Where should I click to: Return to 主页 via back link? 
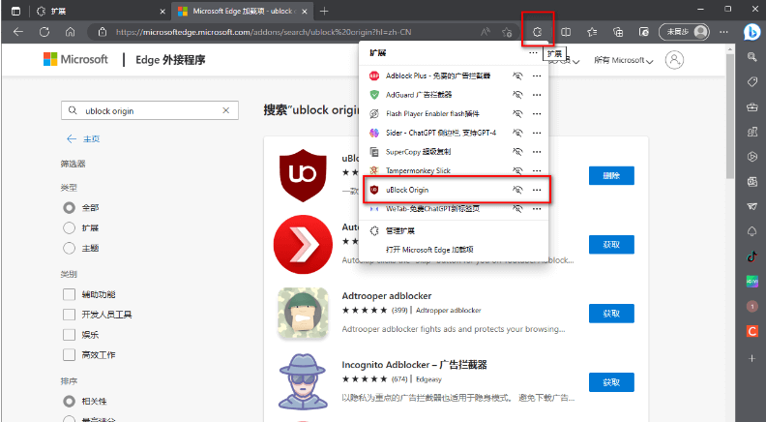point(83,138)
